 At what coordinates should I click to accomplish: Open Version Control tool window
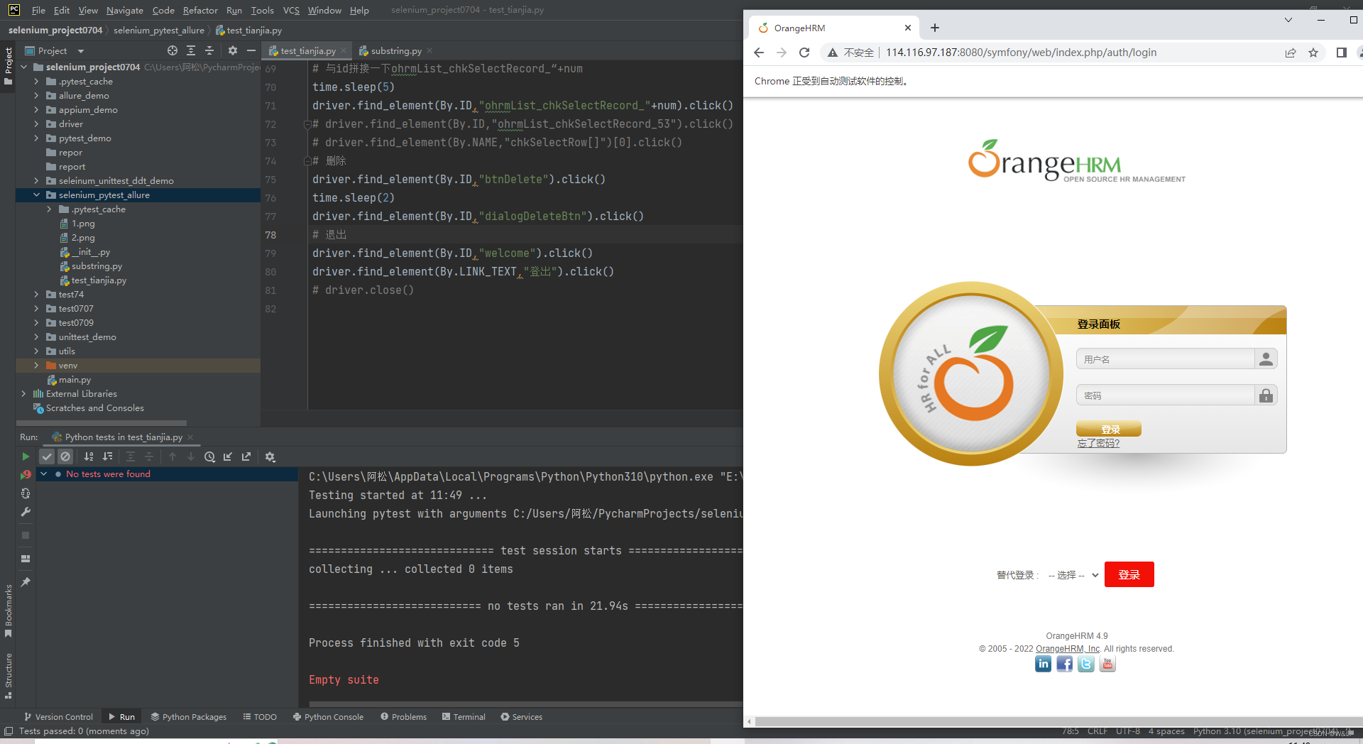58,716
